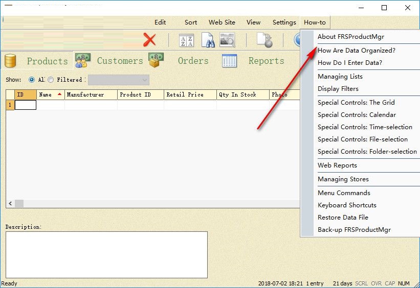Viewport: 420px width, 288px height.
Task: Click the document export toolbar icon
Action: (x=264, y=40)
